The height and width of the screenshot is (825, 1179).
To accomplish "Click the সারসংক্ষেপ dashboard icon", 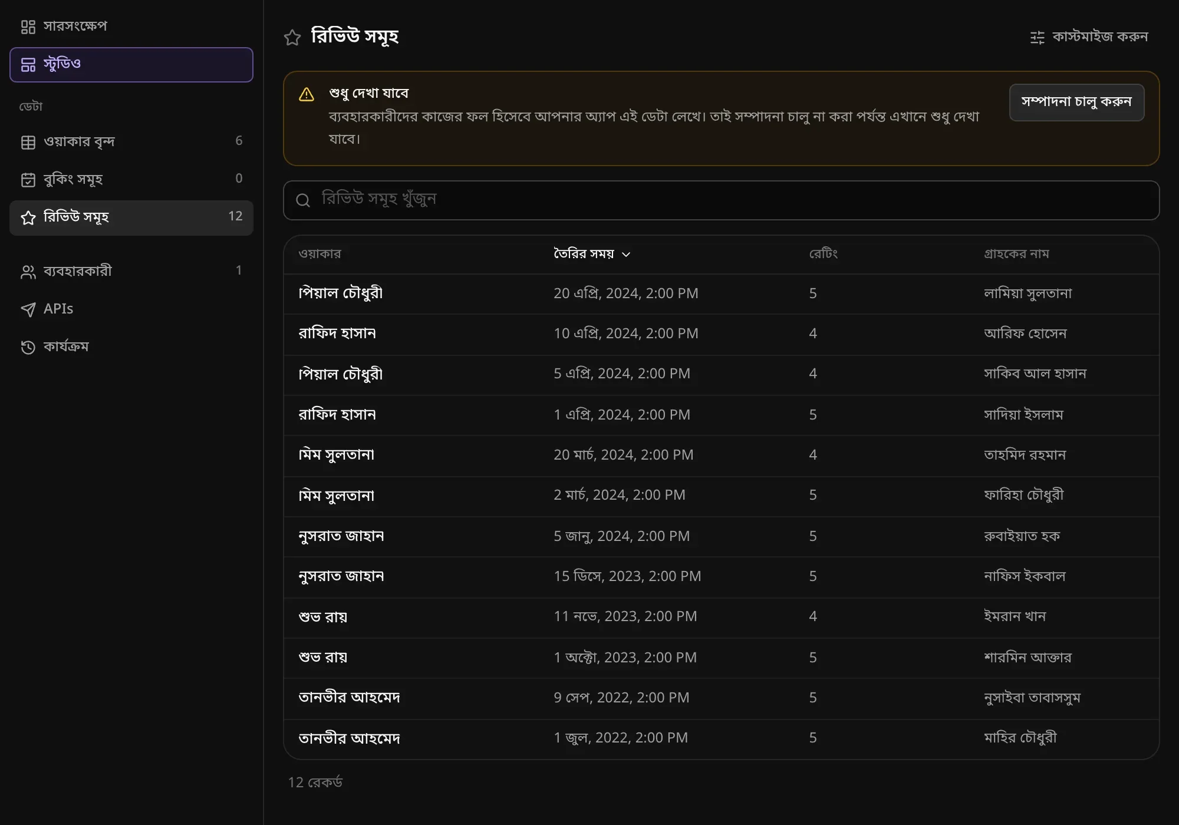I will [28, 27].
